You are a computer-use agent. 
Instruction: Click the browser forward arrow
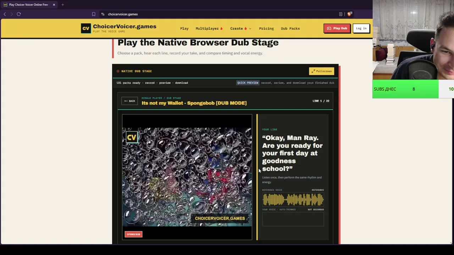tap(11, 14)
